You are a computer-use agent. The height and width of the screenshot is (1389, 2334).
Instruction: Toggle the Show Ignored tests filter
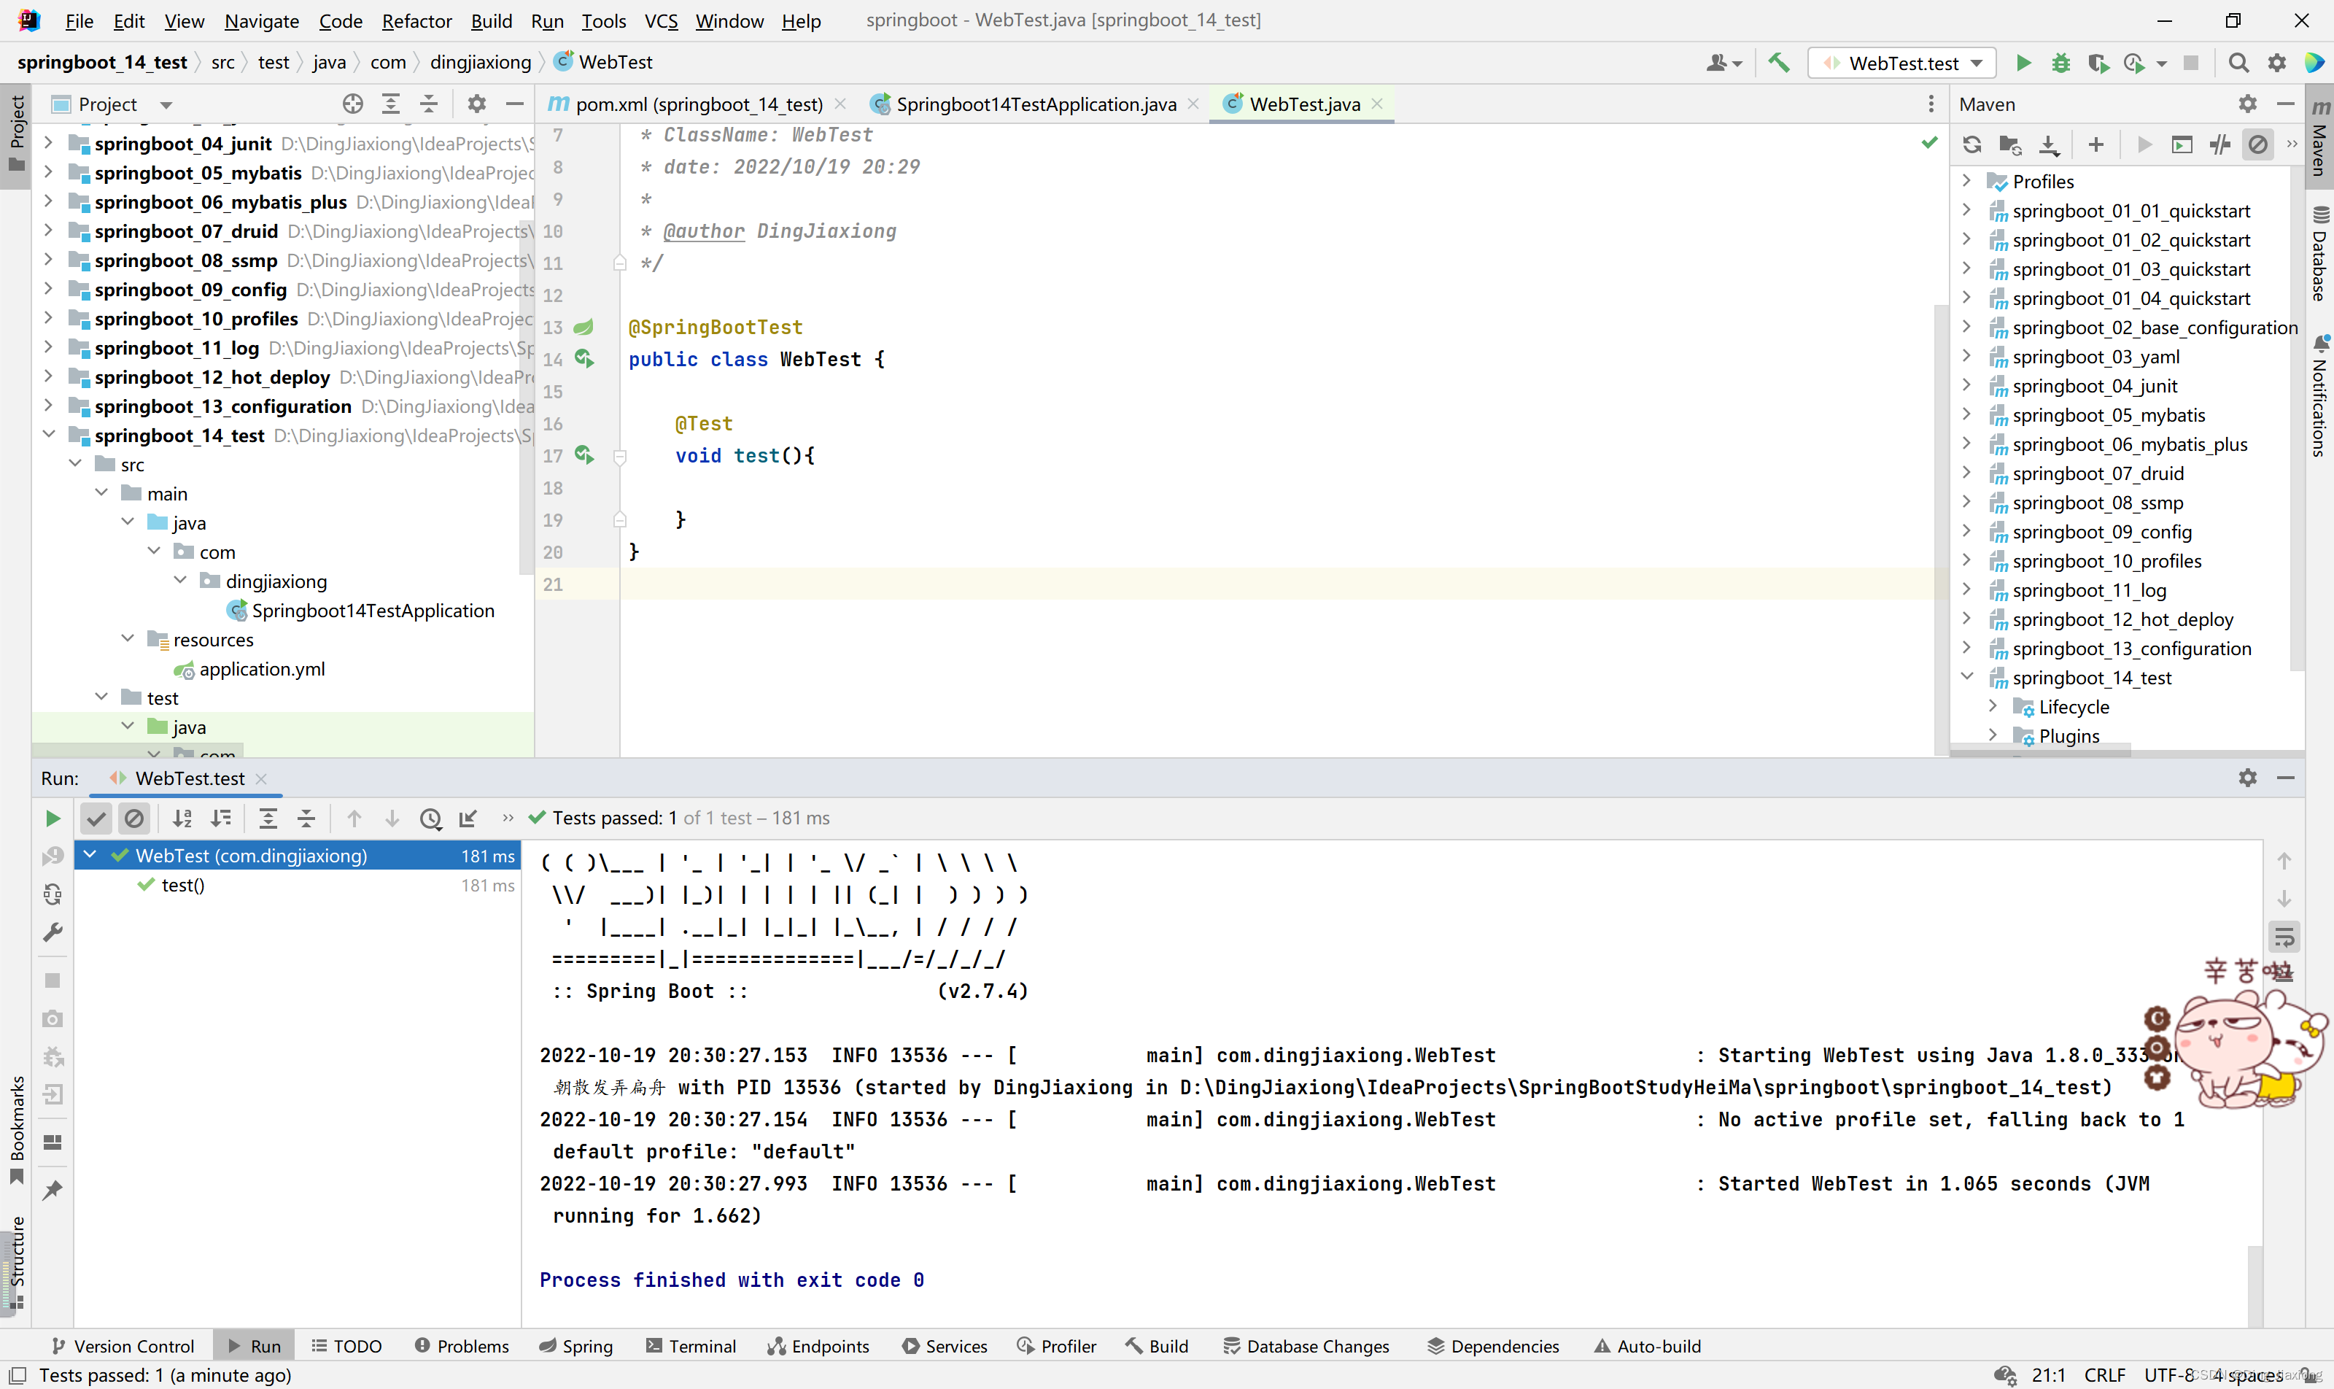point(135,818)
